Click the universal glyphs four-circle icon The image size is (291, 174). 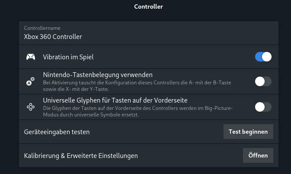(x=31, y=107)
